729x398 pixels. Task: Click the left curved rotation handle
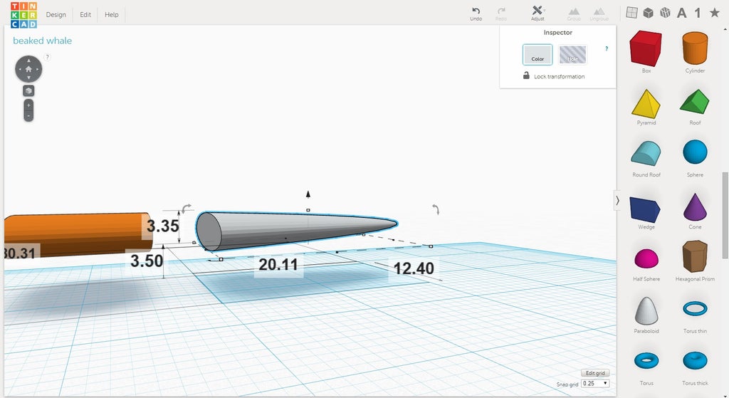186,209
